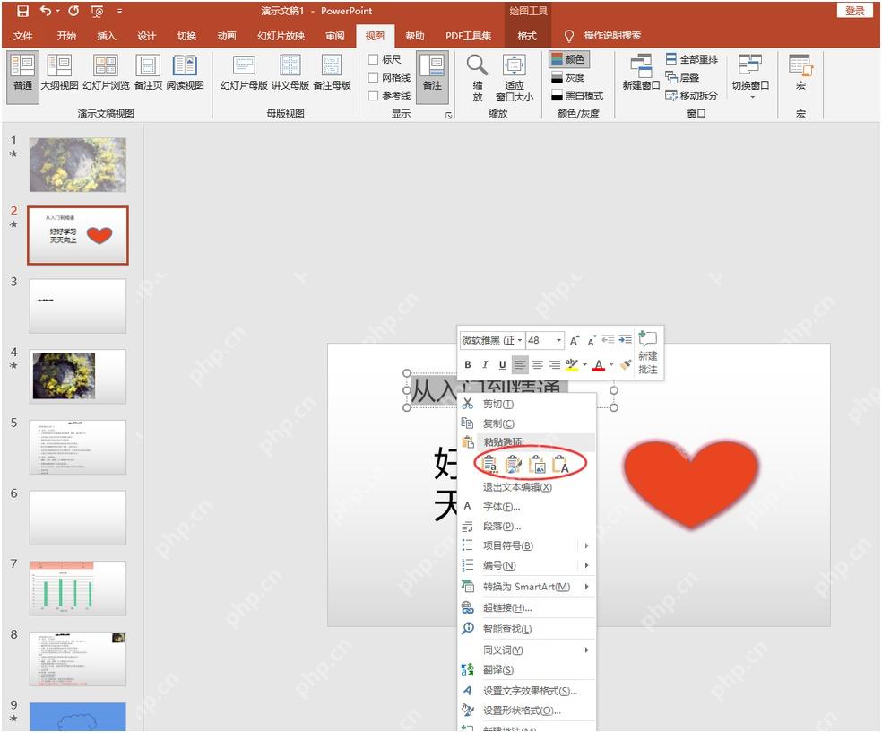This screenshot has width=882, height=733.
Task: Open Outline view (大纲视图)
Action: point(59,73)
